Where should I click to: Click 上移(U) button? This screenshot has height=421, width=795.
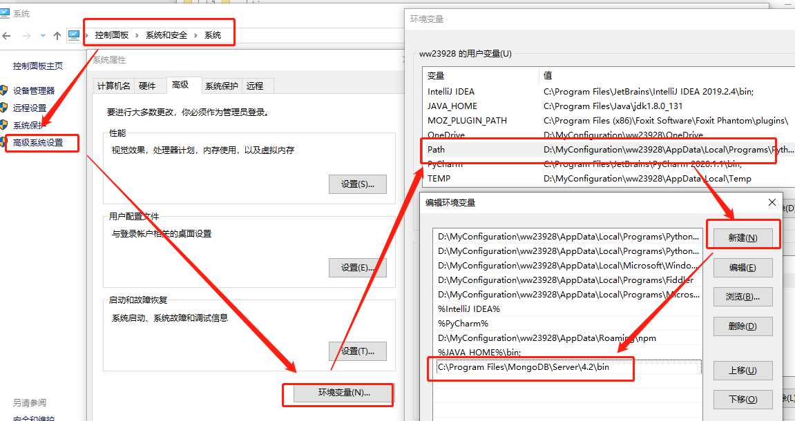(743, 371)
